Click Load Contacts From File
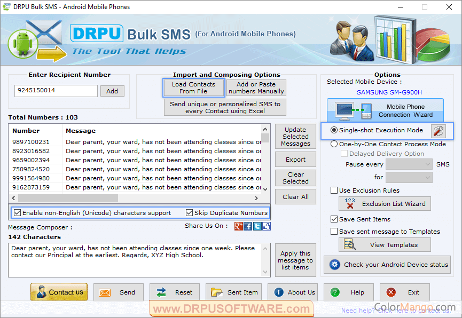 (x=193, y=88)
